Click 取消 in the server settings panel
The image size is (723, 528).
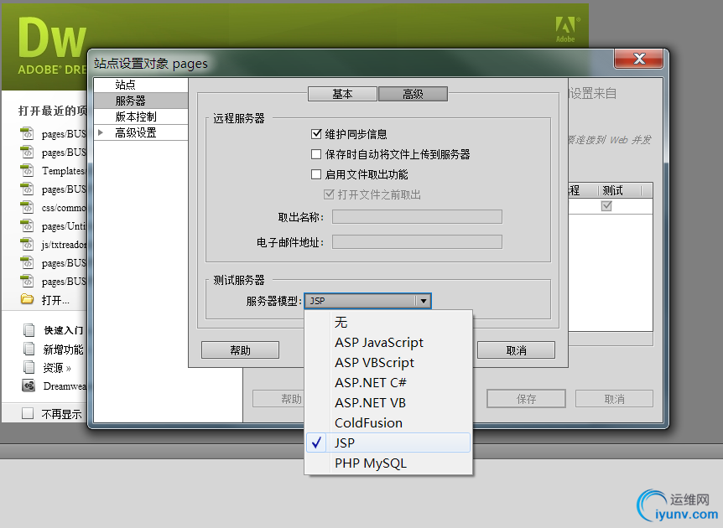[x=516, y=350]
